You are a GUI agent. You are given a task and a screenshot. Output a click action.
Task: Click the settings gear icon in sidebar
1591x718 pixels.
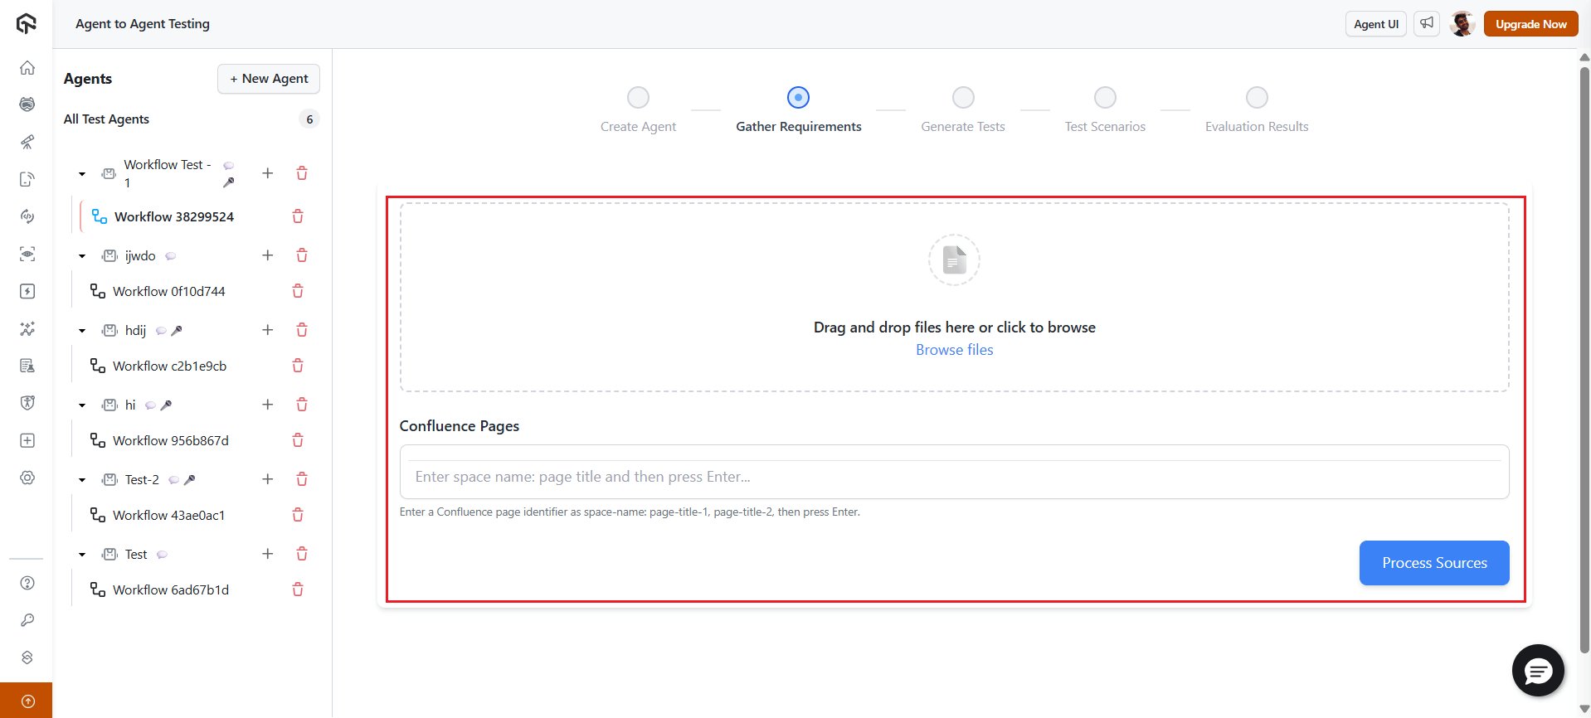coord(27,478)
